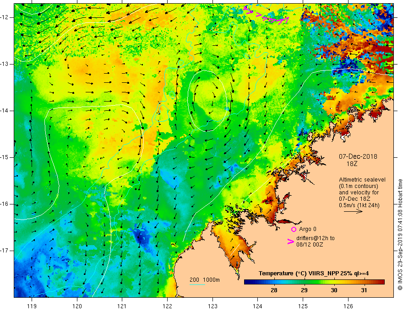Click the magenta Argo 0 circle marker

pyautogui.click(x=294, y=229)
